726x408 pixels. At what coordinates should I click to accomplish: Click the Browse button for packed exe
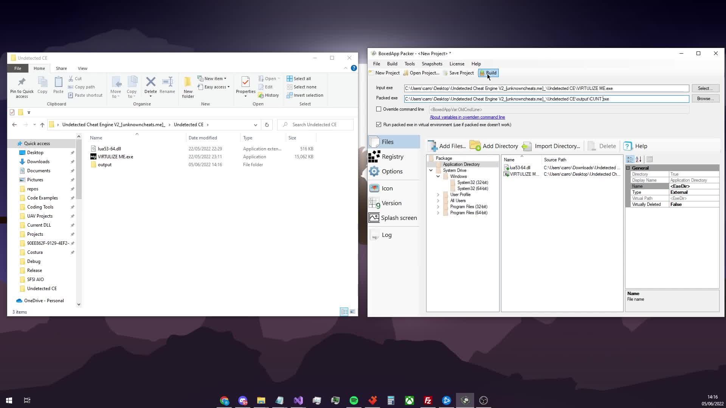point(705,99)
